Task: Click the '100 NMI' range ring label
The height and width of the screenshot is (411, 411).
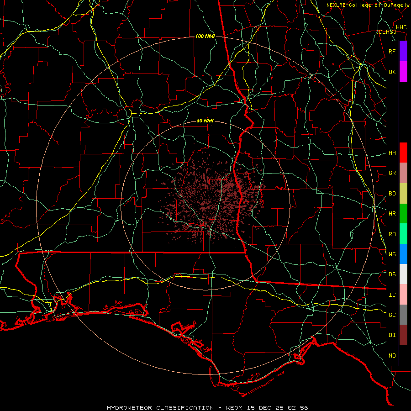Action: pyautogui.click(x=205, y=36)
